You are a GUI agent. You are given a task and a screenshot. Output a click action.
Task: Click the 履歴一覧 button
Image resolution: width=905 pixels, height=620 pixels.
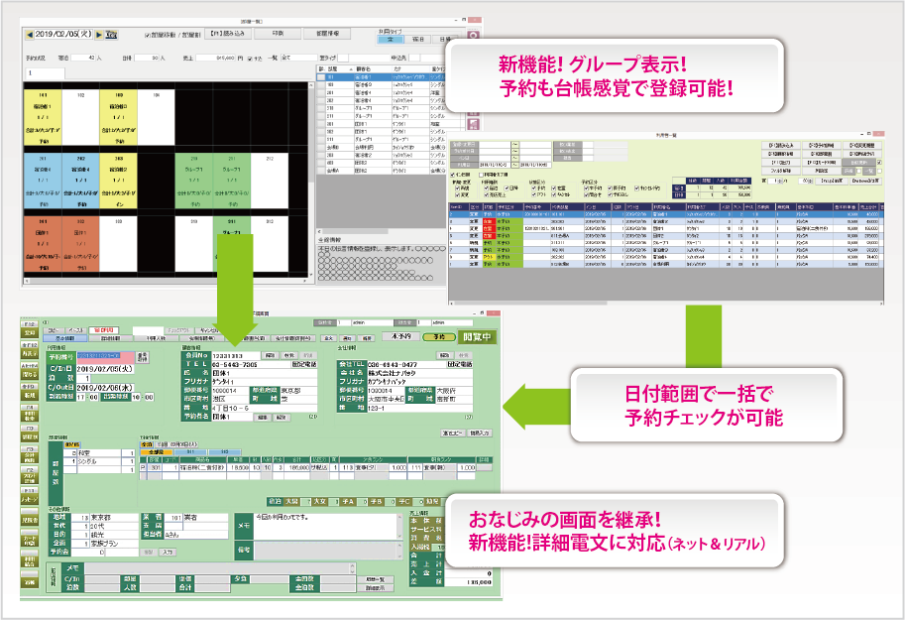(375, 579)
